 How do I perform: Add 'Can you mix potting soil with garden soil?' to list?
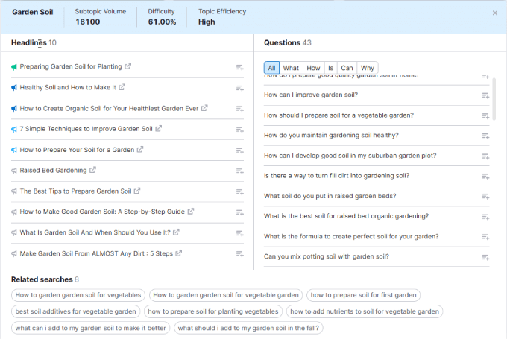click(x=485, y=257)
